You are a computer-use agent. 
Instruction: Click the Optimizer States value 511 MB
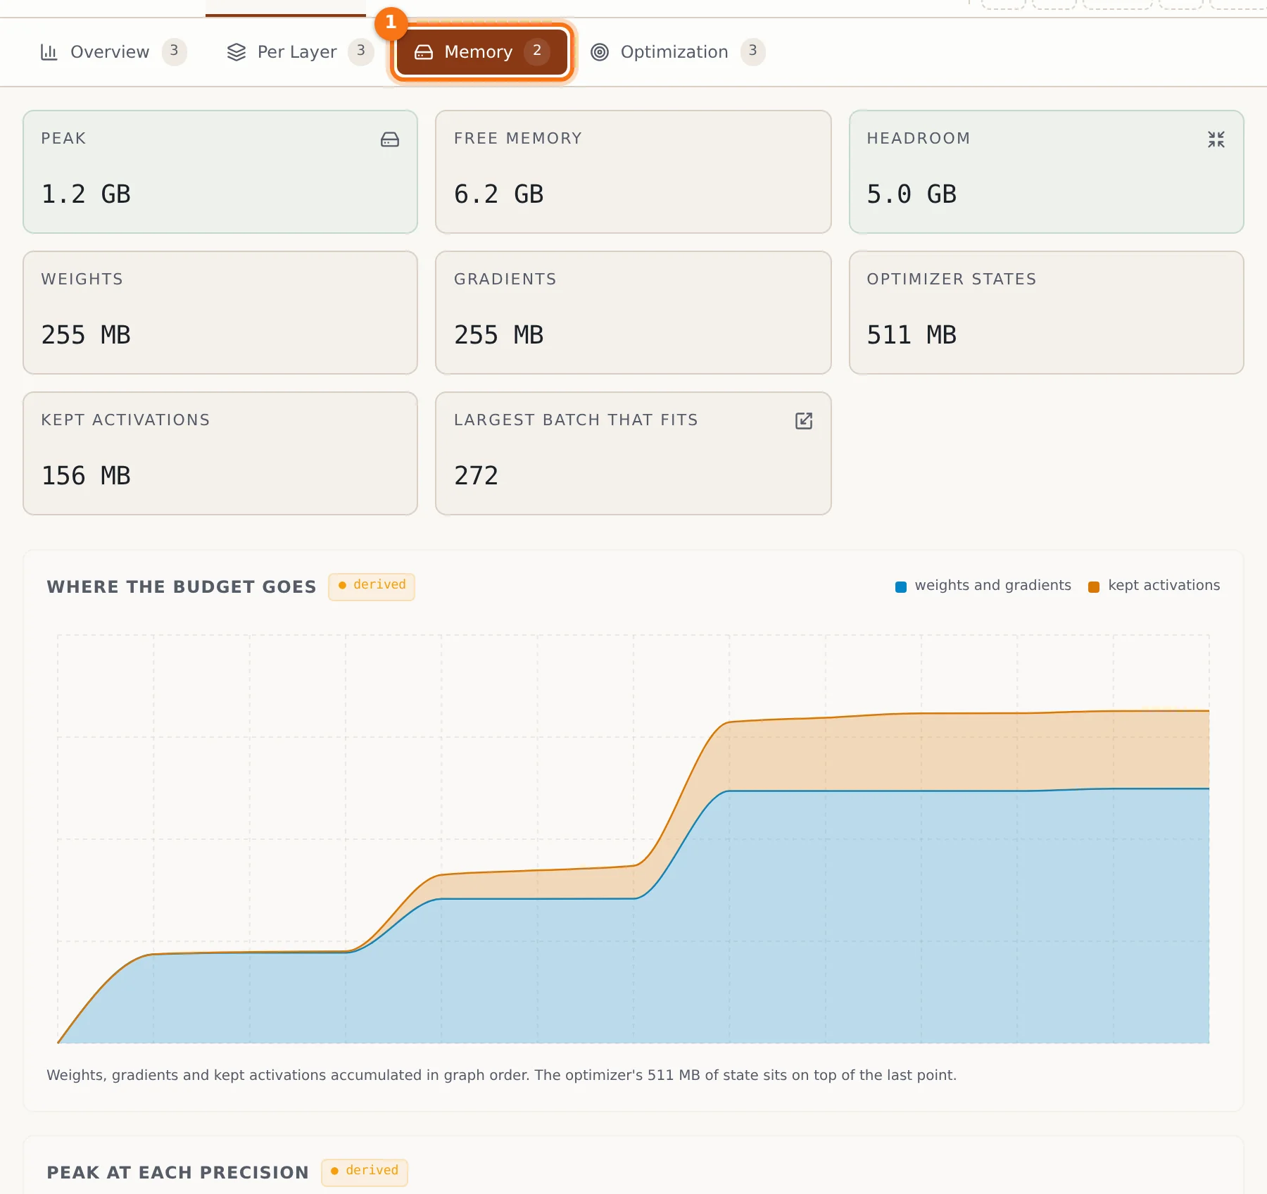(x=912, y=335)
